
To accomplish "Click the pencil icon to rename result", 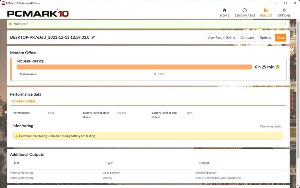I will (x=93, y=37).
